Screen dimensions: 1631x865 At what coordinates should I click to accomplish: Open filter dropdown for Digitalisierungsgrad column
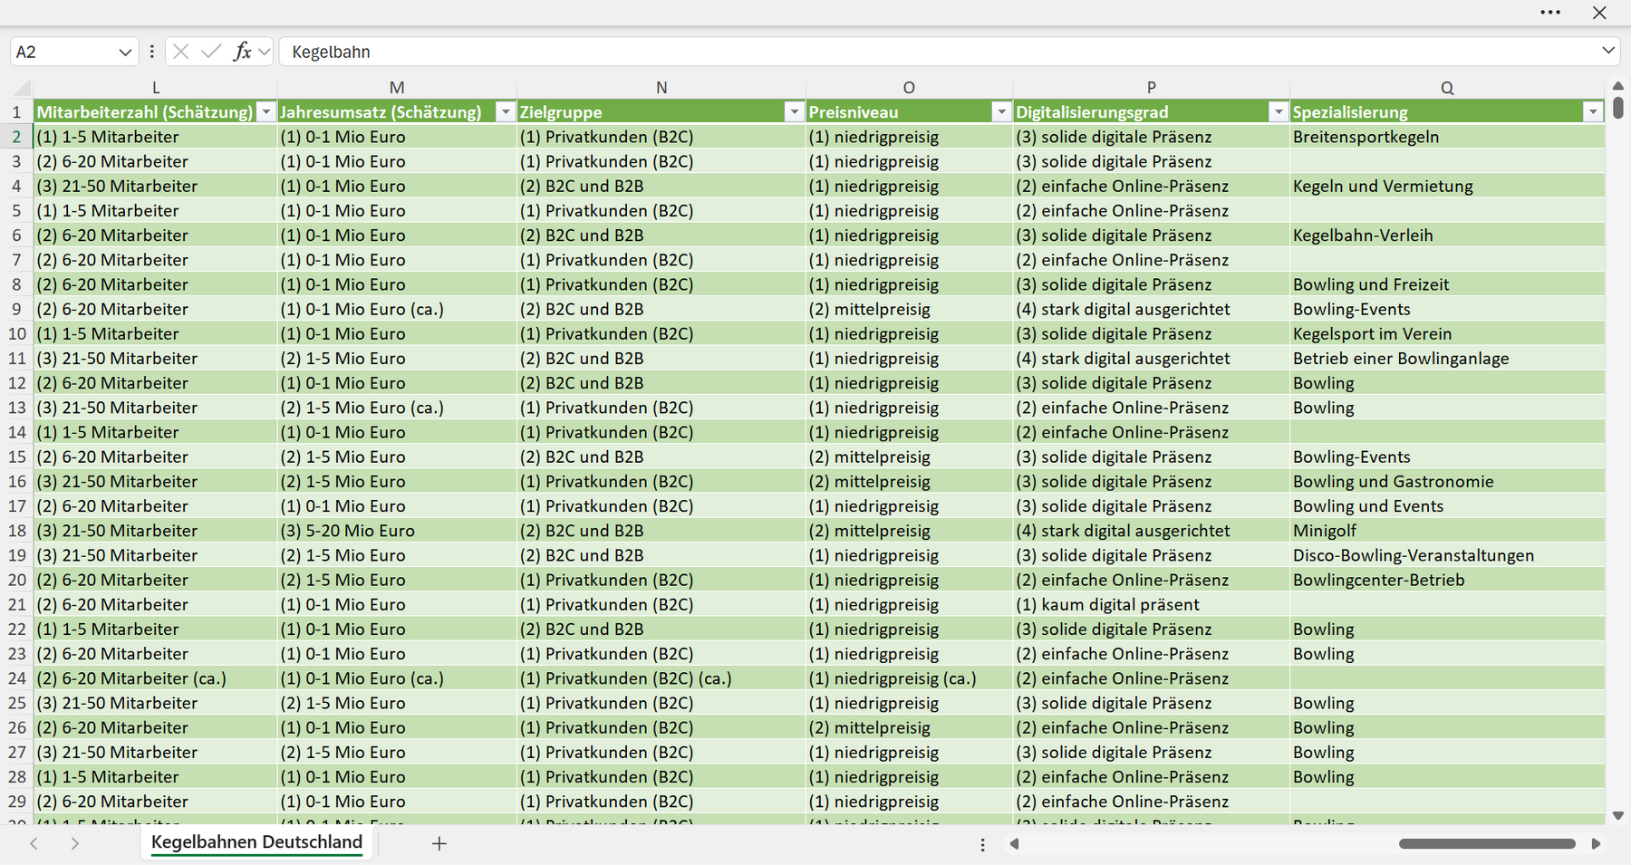[1278, 112]
